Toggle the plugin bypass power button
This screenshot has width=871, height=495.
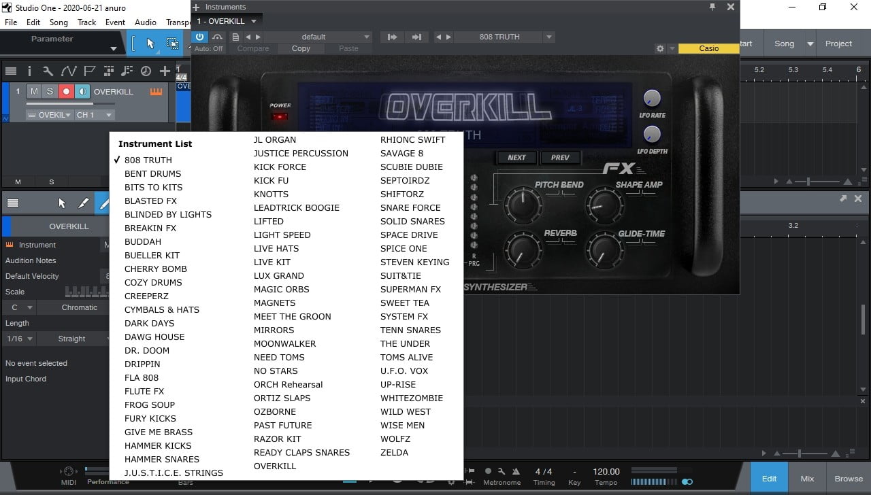(200, 37)
